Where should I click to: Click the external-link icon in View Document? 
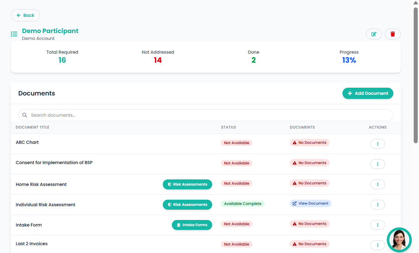pyautogui.click(x=294, y=203)
